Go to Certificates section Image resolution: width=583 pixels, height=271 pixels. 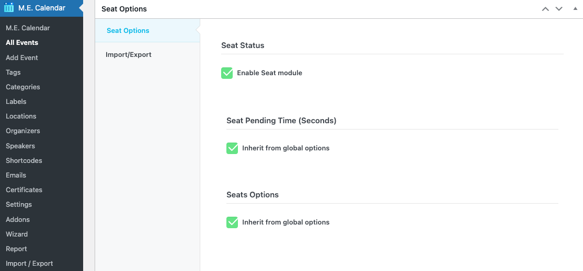(24, 190)
